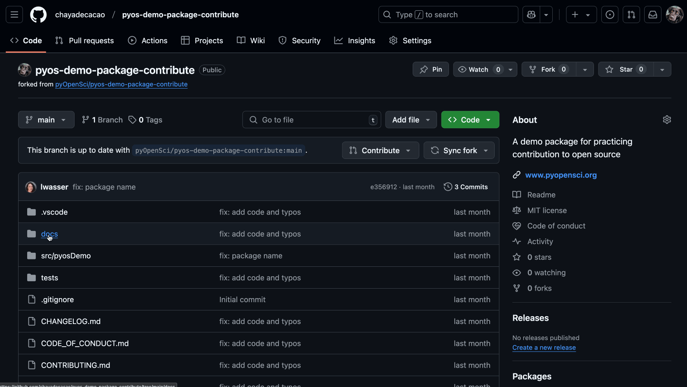Click the chayadecacao owner breadcrumb
This screenshot has height=387, width=687.
click(x=80, y=15)
